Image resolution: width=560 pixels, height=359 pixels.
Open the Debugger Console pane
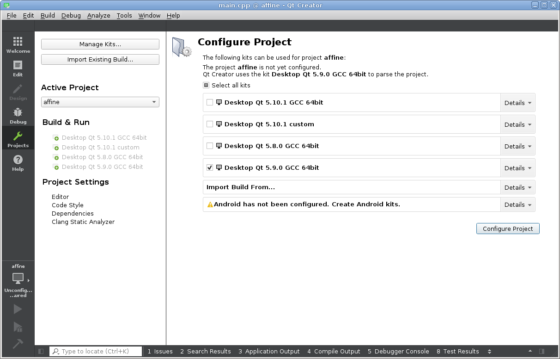coord(398,352)
